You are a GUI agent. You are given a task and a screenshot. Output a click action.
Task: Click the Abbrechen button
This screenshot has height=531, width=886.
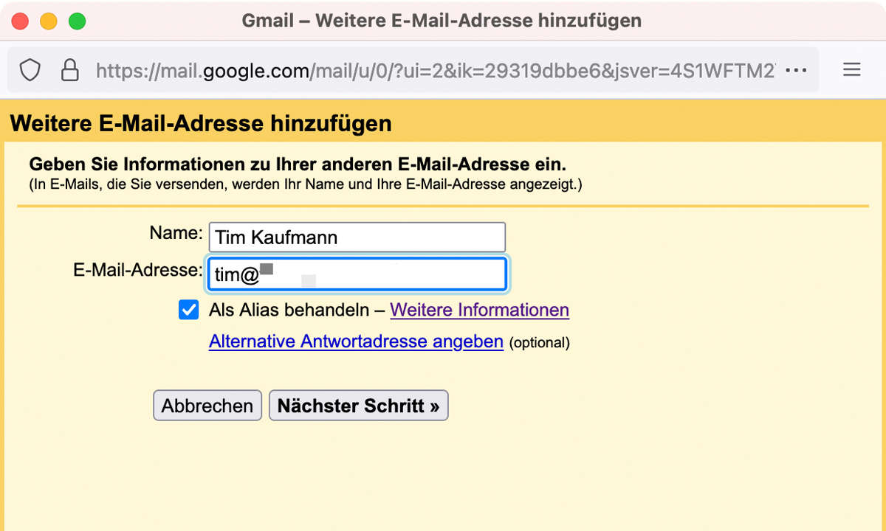tap(207, 406)
